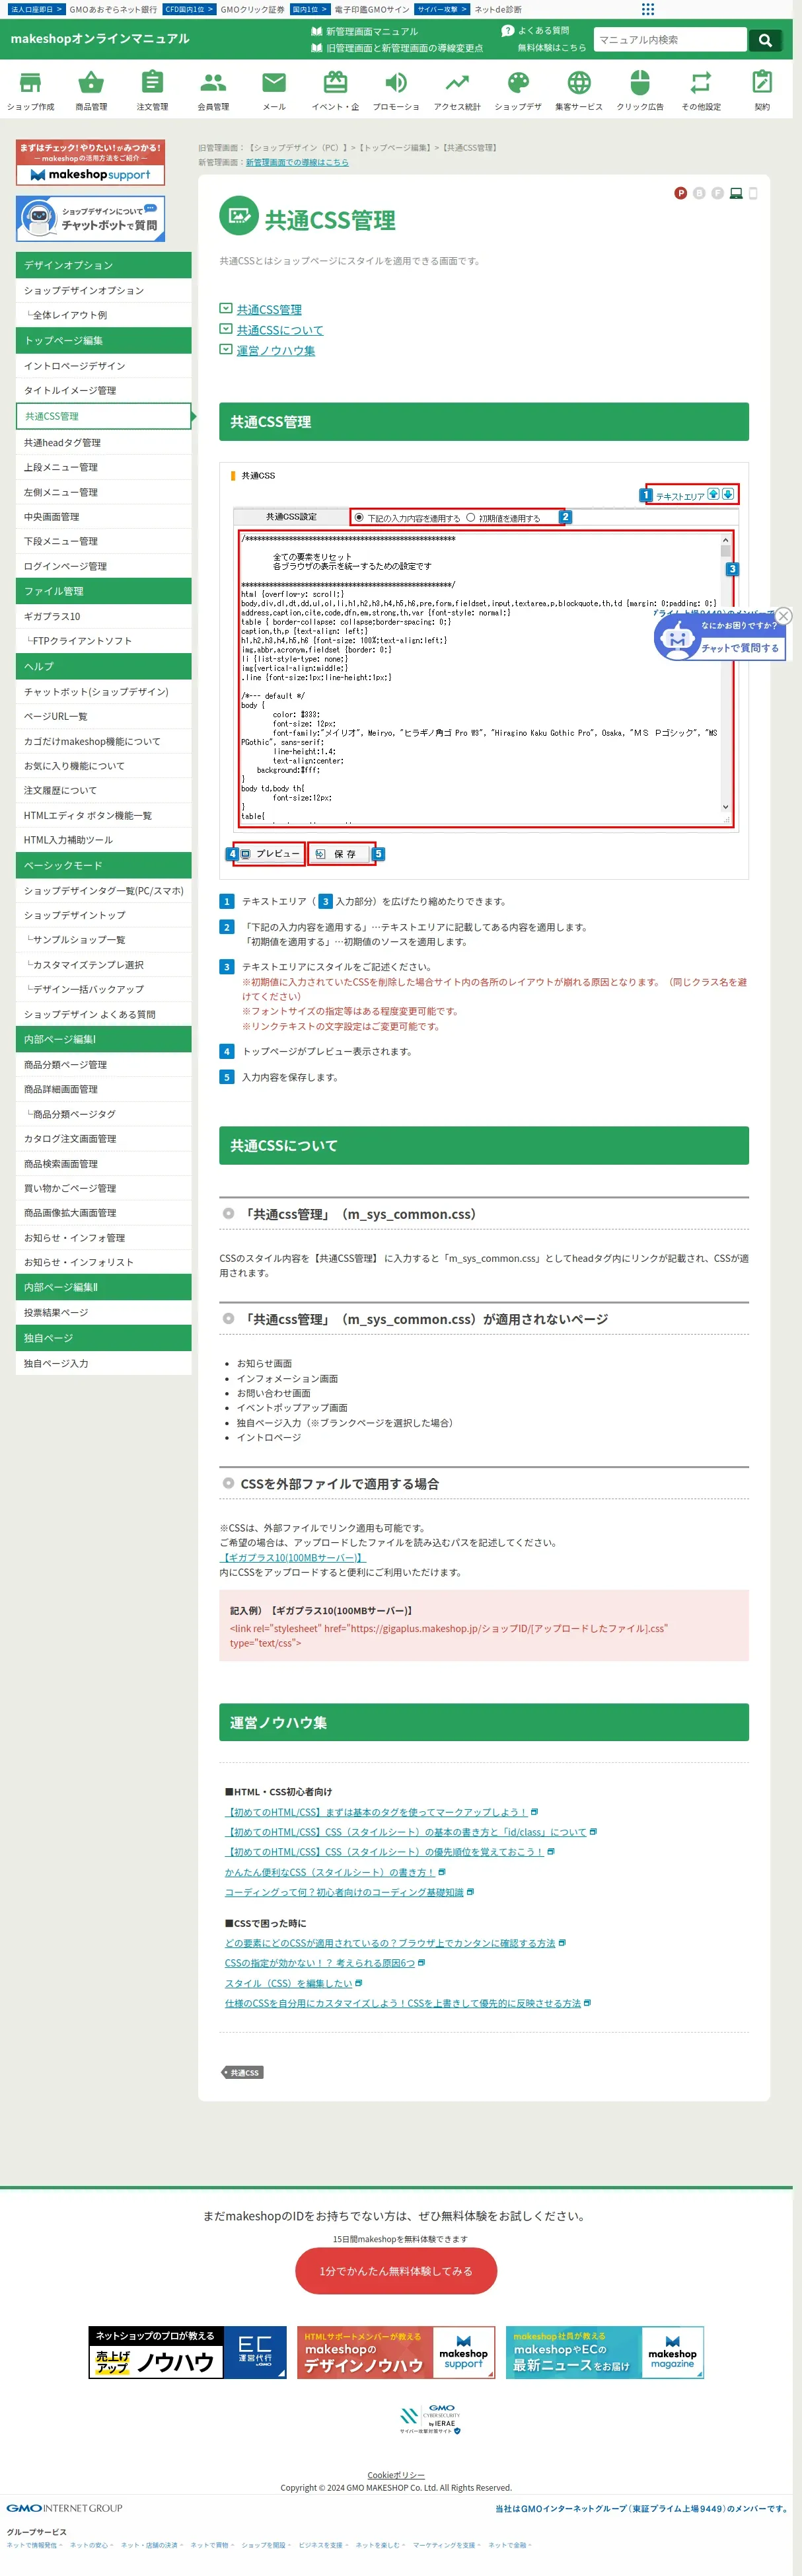
Task: Focus the マニュアル内検索 search field
Action: [x=670, y=40]
